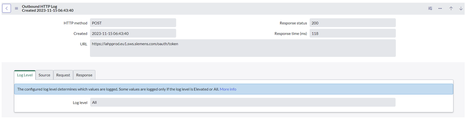Click the Log level field showing All
This screenshot has width=466, height=119.
(243, 102)
